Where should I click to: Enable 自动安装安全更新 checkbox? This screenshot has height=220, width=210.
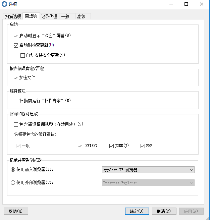click(x=22, y=55)
